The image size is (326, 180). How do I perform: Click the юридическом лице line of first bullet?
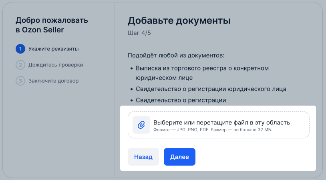[164, 78]
